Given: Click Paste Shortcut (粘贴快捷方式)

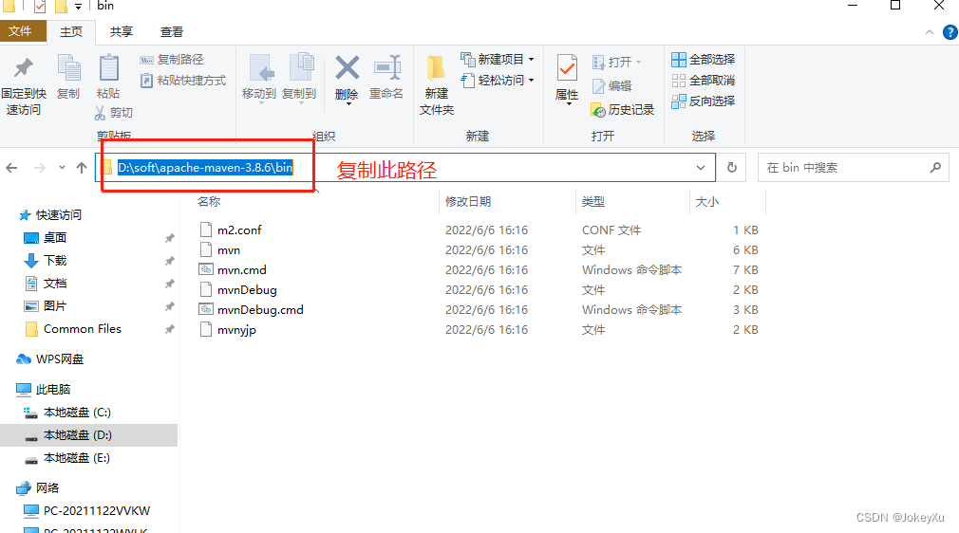Looking at the screenshot, I should click(x=183, y=80).
